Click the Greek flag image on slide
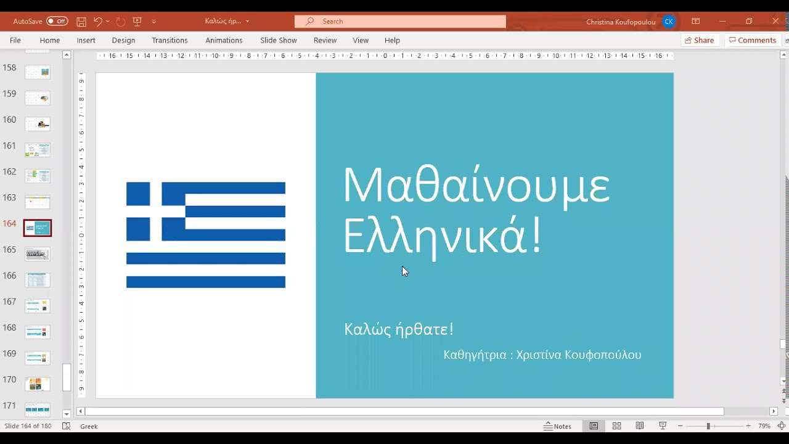The width and height of the screenshot is (789, 444). coord(206,235)
